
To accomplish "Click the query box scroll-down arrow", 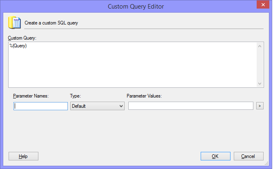I will click(x=260, y=84).
